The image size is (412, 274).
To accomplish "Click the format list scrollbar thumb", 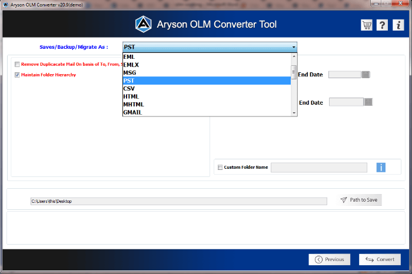I will pos(294,72).
